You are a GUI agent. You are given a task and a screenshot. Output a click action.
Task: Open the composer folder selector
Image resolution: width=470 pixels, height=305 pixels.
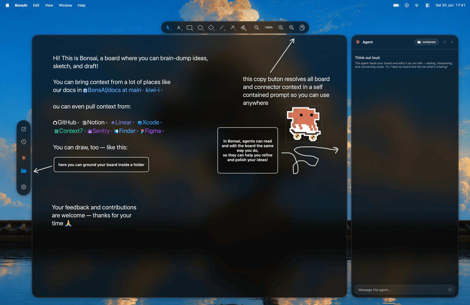pos(427,42)
